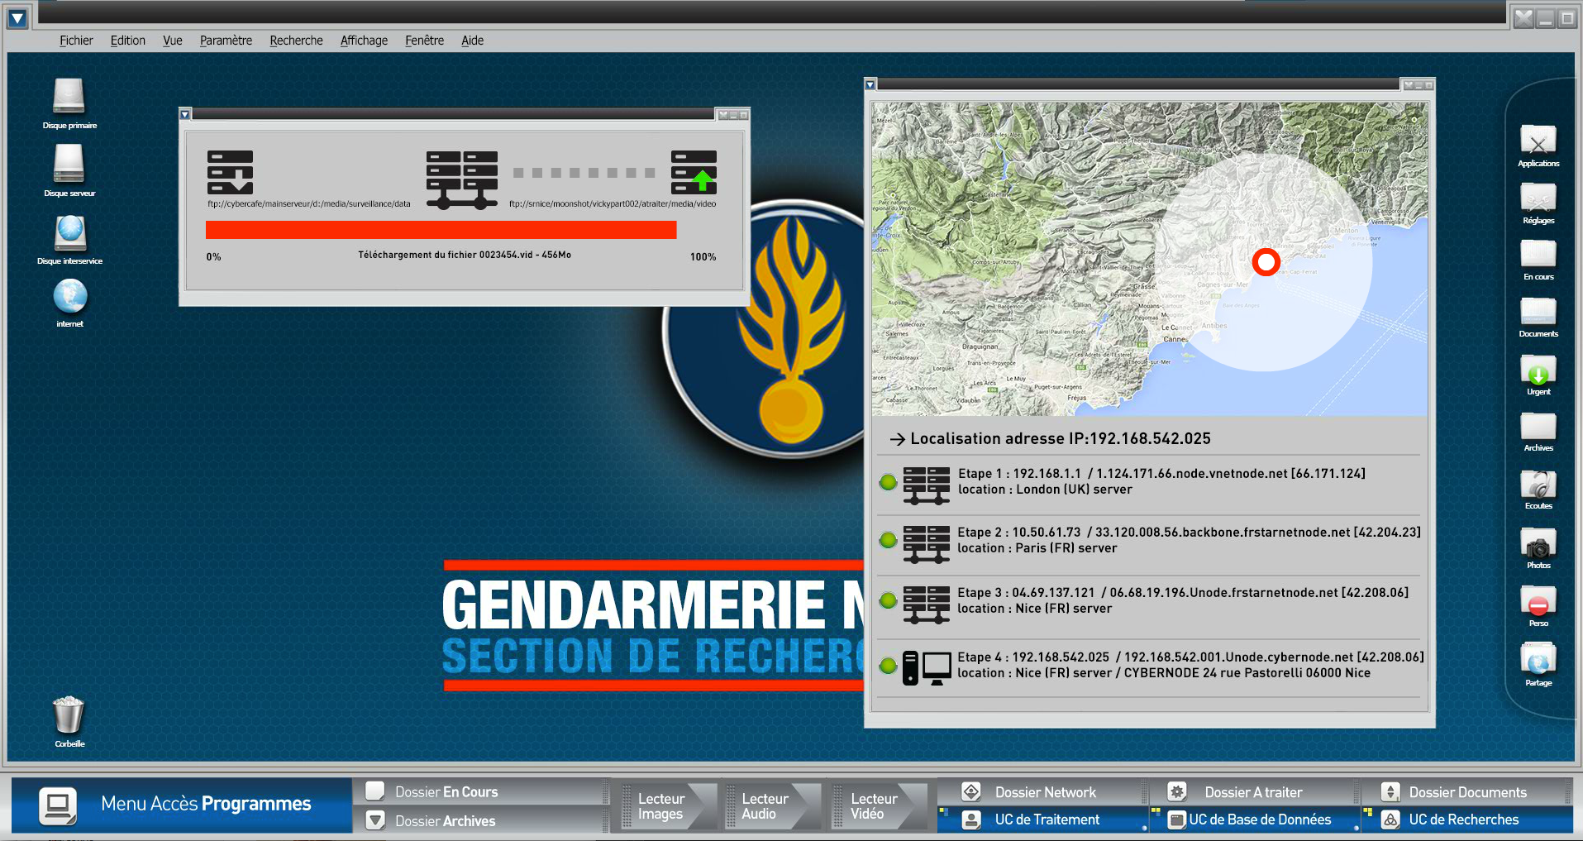Click the download source server icon
The height and width of the screenshot is (841, 1583).
point(230,172)
